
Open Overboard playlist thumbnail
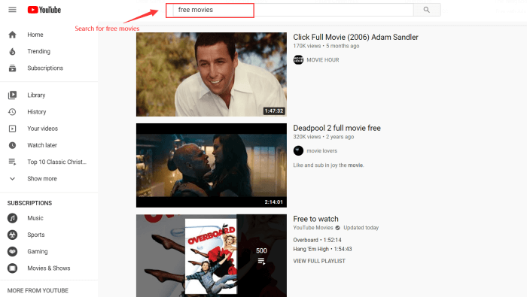pyautogui.click(x=212, y=256)
